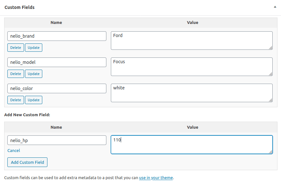Grab the resize handle of Ford textarea
The height and width of the screenshot is (182, 281).
pyautogui.click(x=271, y=48)
